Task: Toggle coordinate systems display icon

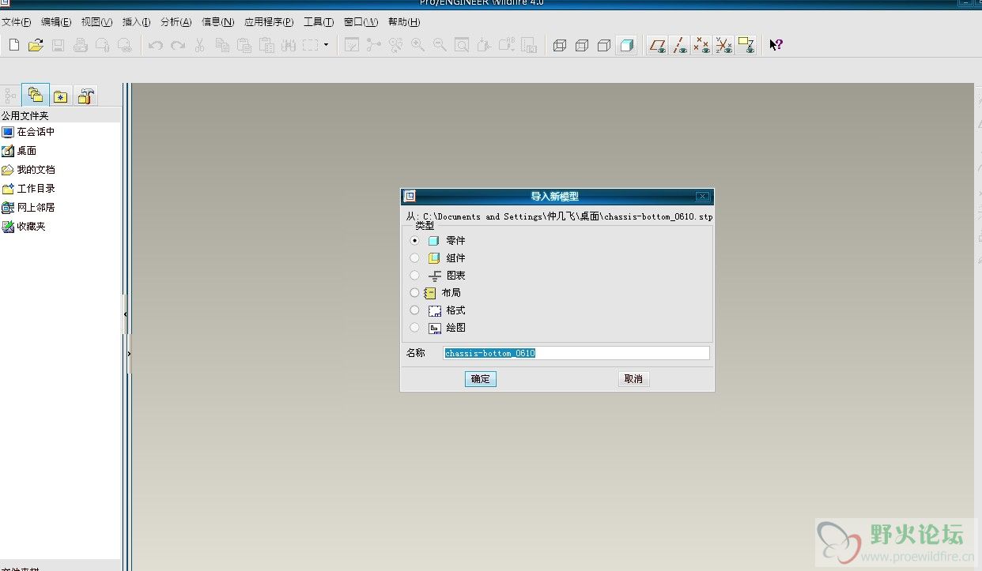Action: [x=723, y=45]
